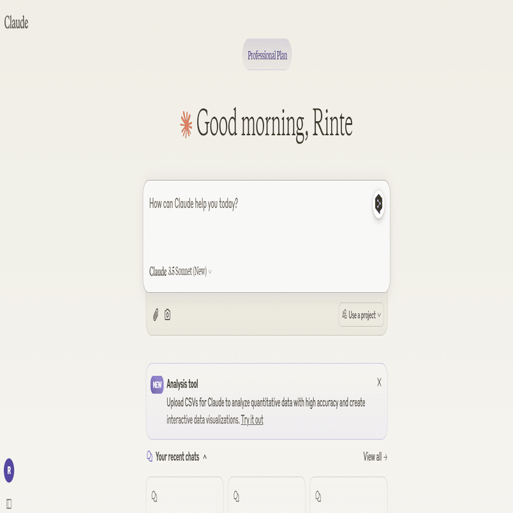Click the orange Claude starburst icon
This screenshot has width=513, height=513.
click(186, 124)
